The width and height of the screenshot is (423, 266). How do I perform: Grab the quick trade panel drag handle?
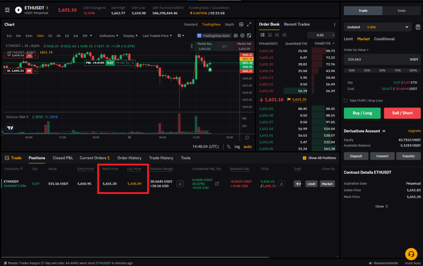coord(192,46)
